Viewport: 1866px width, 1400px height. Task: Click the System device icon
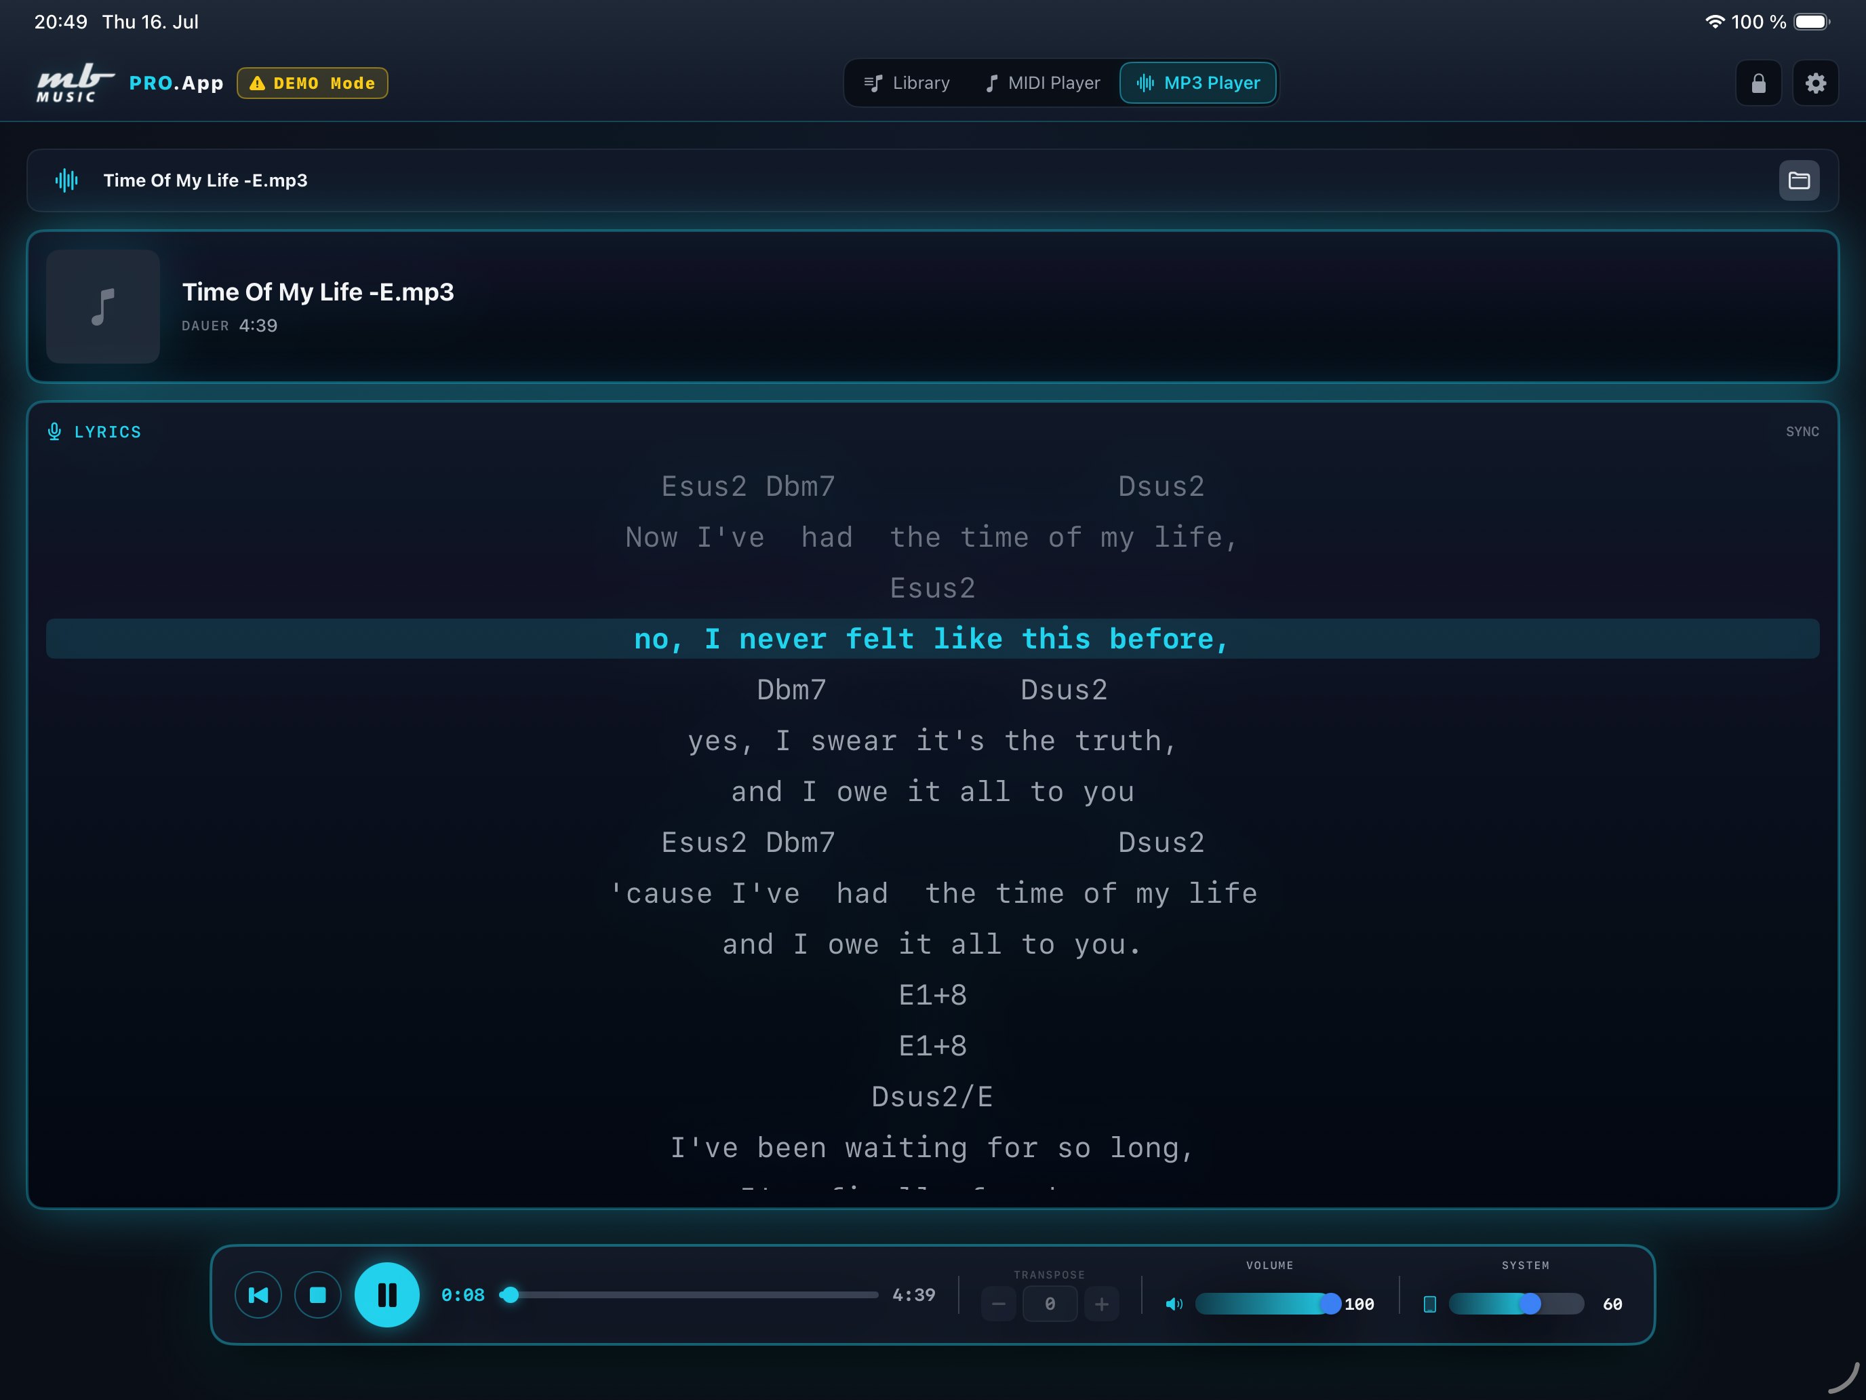(1430, 1304)
